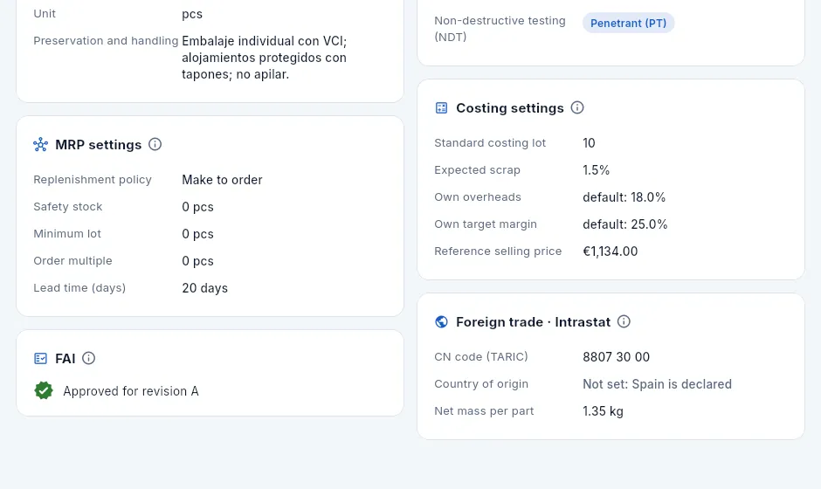Click the Safety stock value 0 pcs

tap(198, 207)
